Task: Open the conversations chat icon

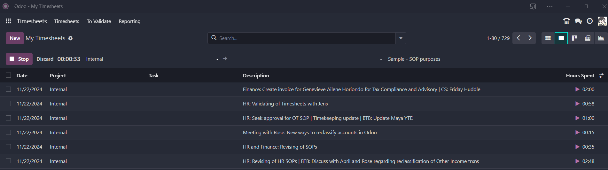Action: pos(578,21)
